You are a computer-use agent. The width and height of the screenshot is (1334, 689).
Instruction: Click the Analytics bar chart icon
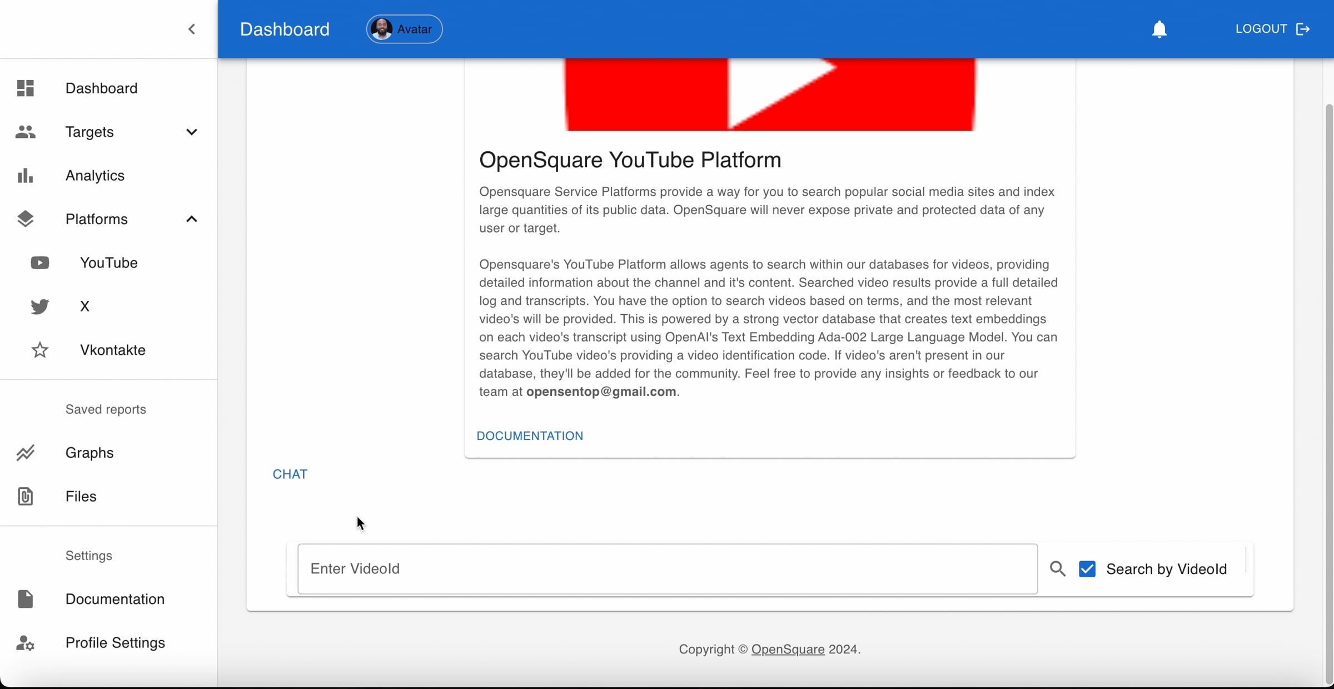(x=26, y=176)
